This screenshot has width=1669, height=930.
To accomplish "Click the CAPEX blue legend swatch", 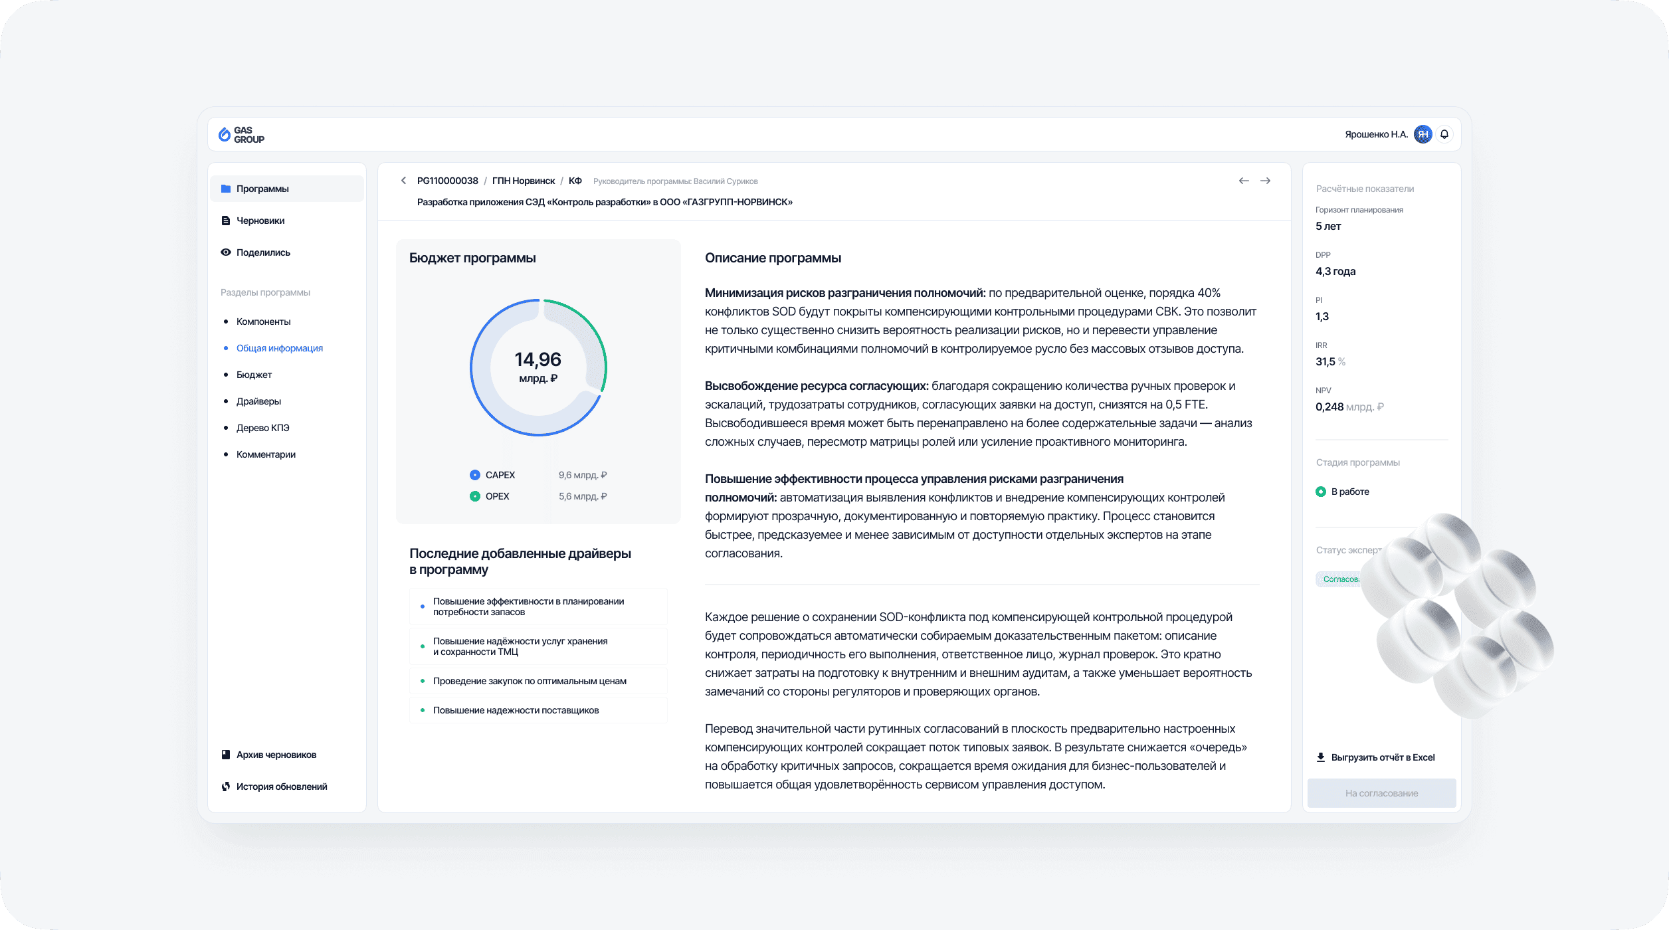I will pyautogui.click(x=474, y=475).
